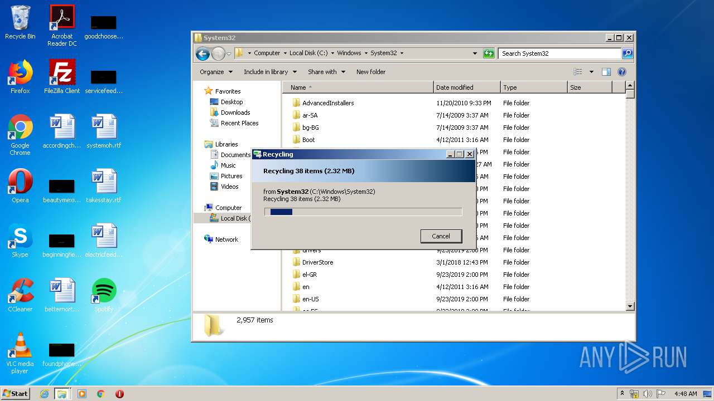The width and height of the screenshot is (714, 401).
Task: Click the volume icon in system tray
Action: pyautogui.click(x=648, y=394)
